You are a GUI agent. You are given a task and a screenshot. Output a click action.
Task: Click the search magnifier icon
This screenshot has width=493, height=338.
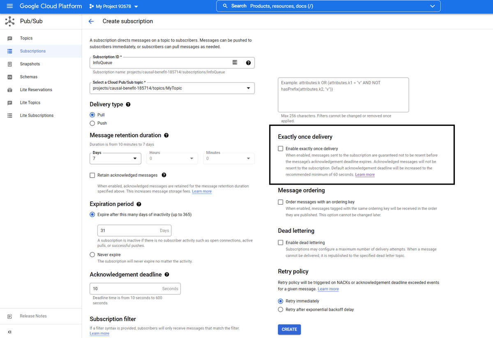[x=225, y=6]
